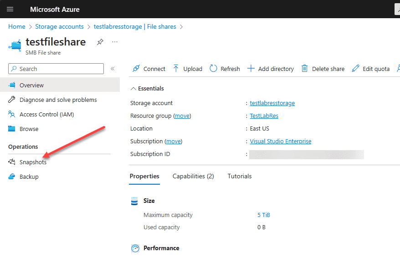
Task: Click the Add directory plus icon
Action: click(251, 68)
